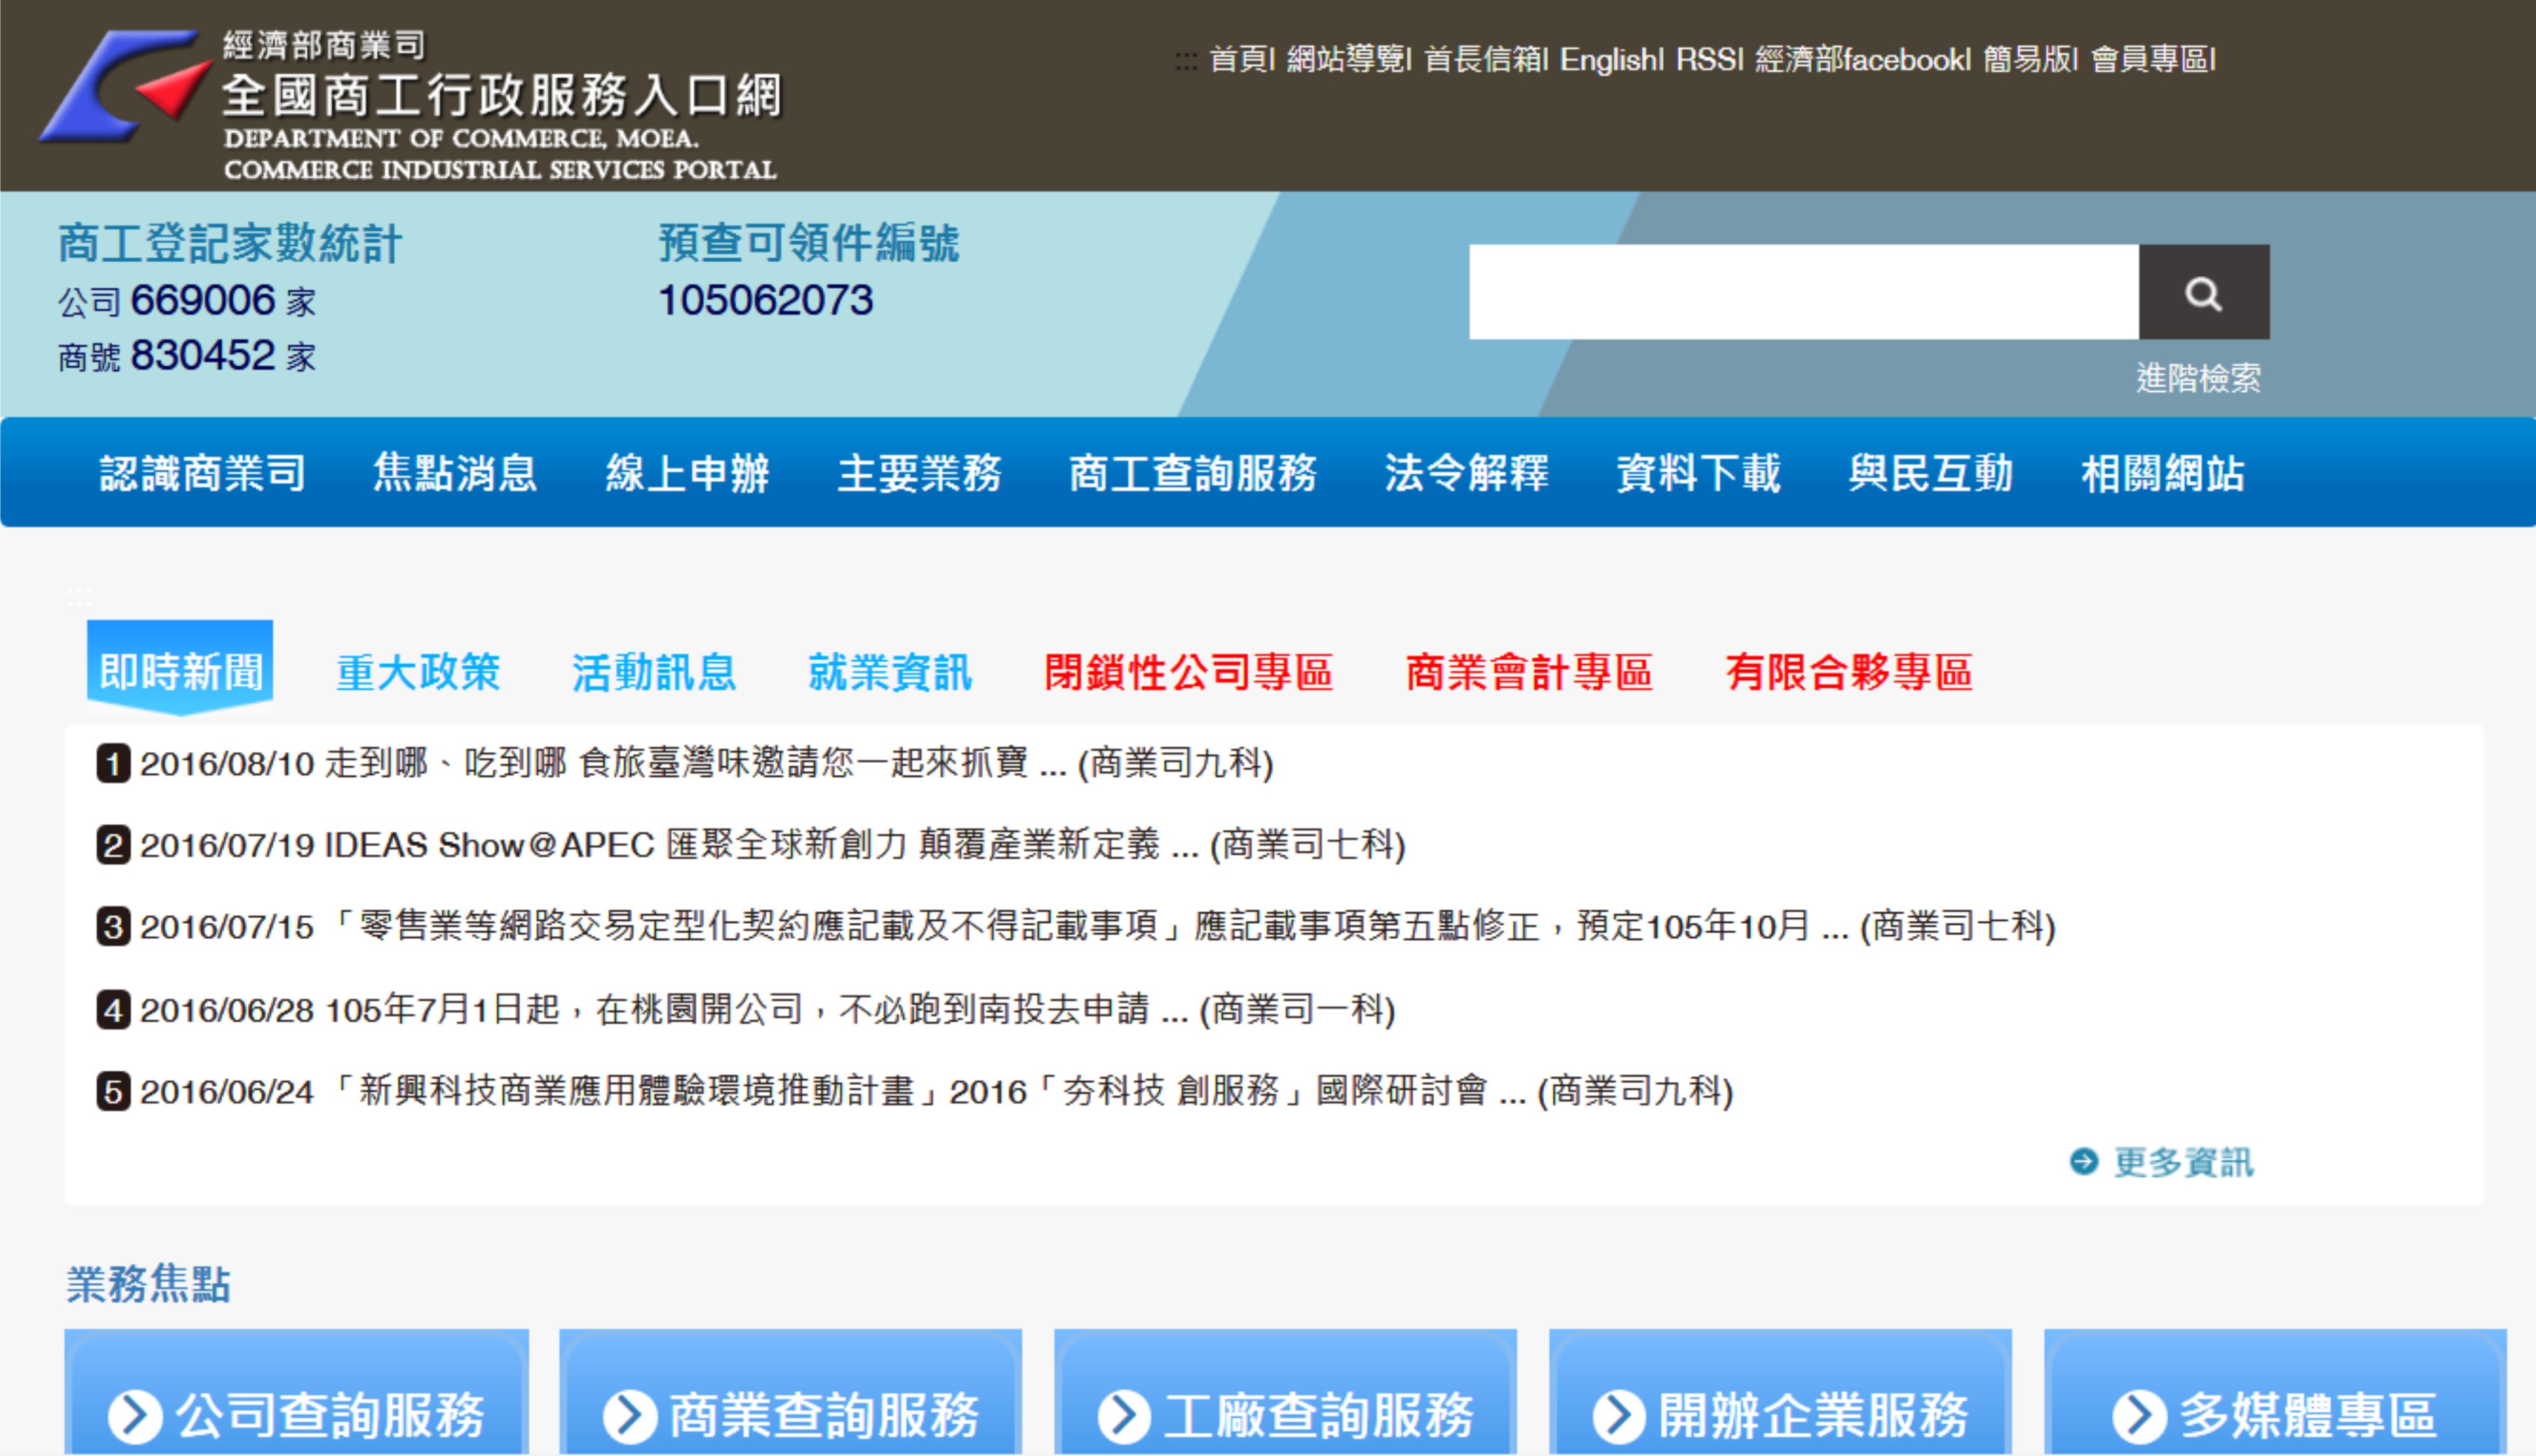Click the Department of Commerce logo
Image resolution: width=2536 pixels, height=1456 pixels.
125,86
